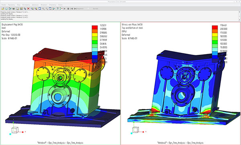Click the open folder icon in toolbar
Viewport: 241px width, 145px height.
[3, 9]
